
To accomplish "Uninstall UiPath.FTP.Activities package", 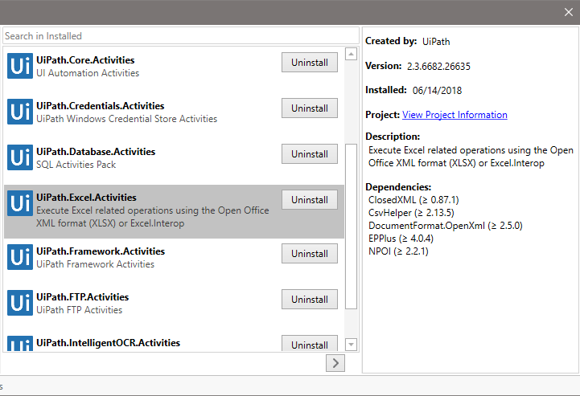I will (310, 300).
